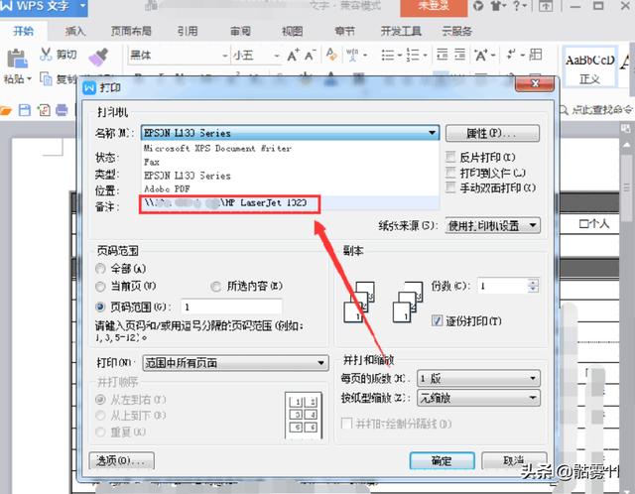Select the 当前页 radio button
Image resolution: width=635 pixels, height=494 pixels.
coord(100,287)
